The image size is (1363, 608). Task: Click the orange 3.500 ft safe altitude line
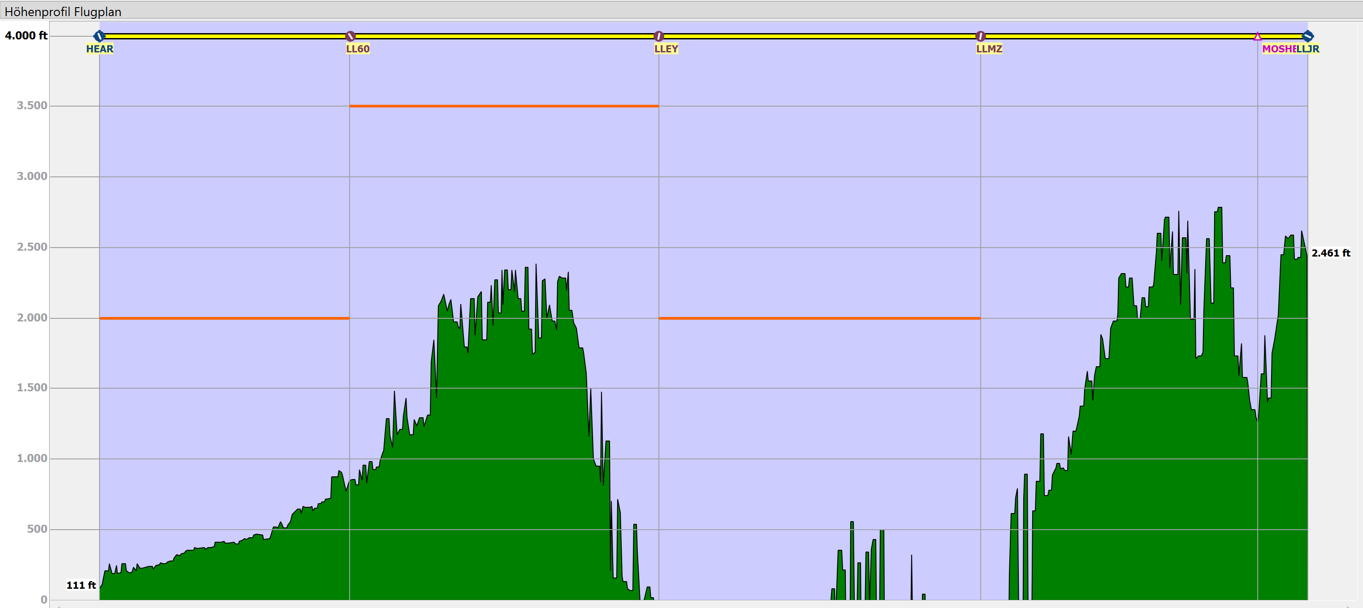tap(504, 106)
